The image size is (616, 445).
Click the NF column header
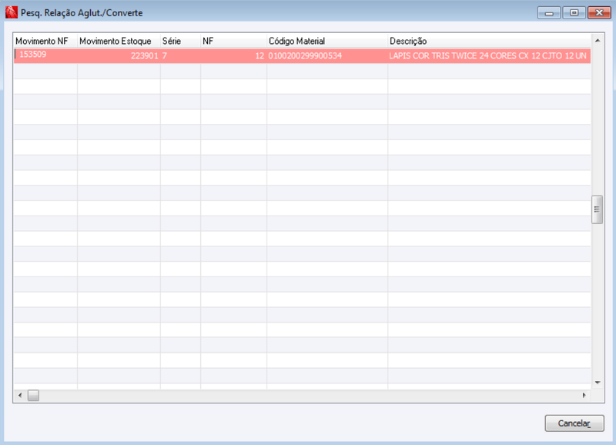[234, 41]
